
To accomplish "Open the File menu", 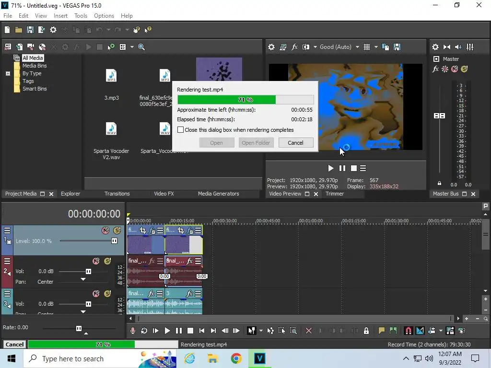I will coord(8,16).
